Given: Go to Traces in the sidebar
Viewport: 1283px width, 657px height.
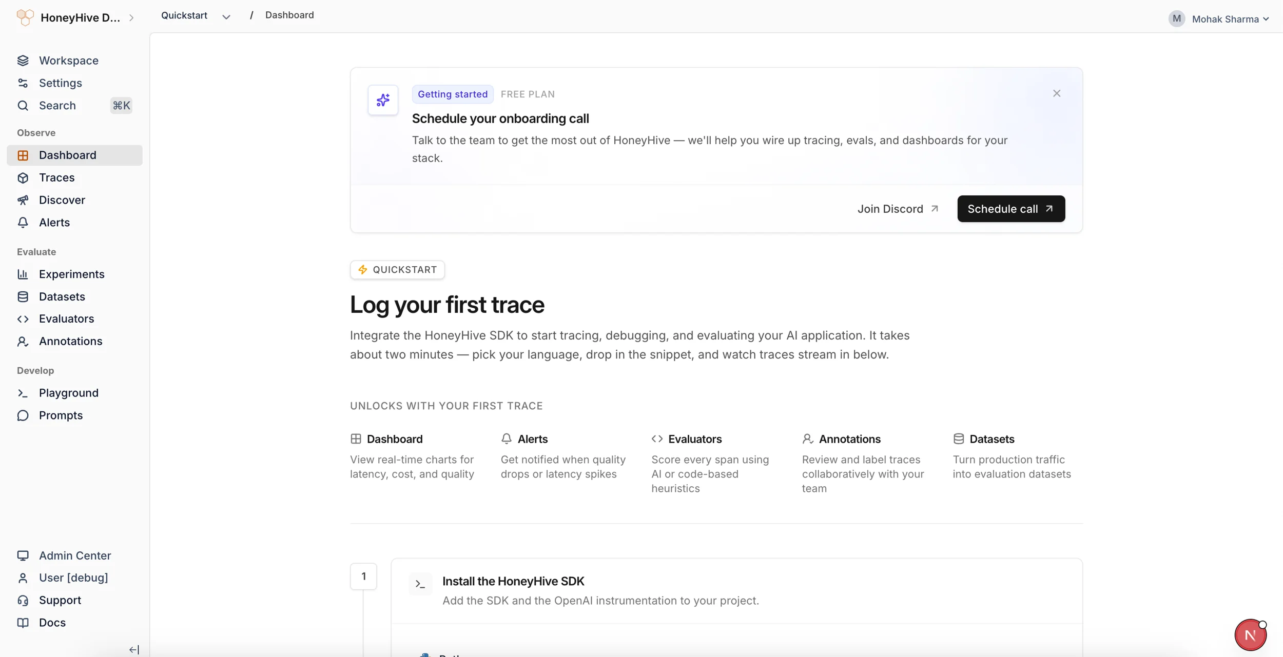Looking at the screenshot, I should pyautogui.click(x=75, y=178).
